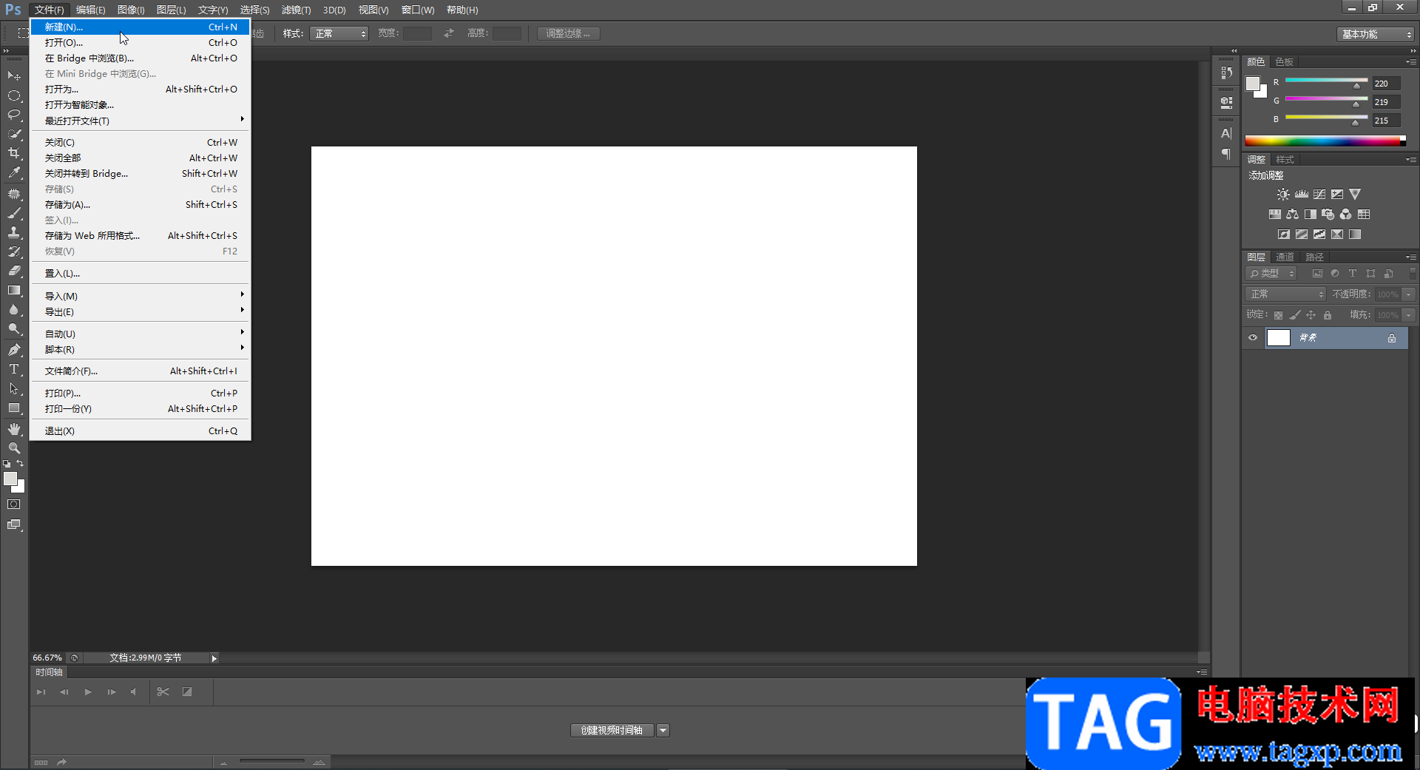Swap foreground and background colors

[x=20, y=463]
